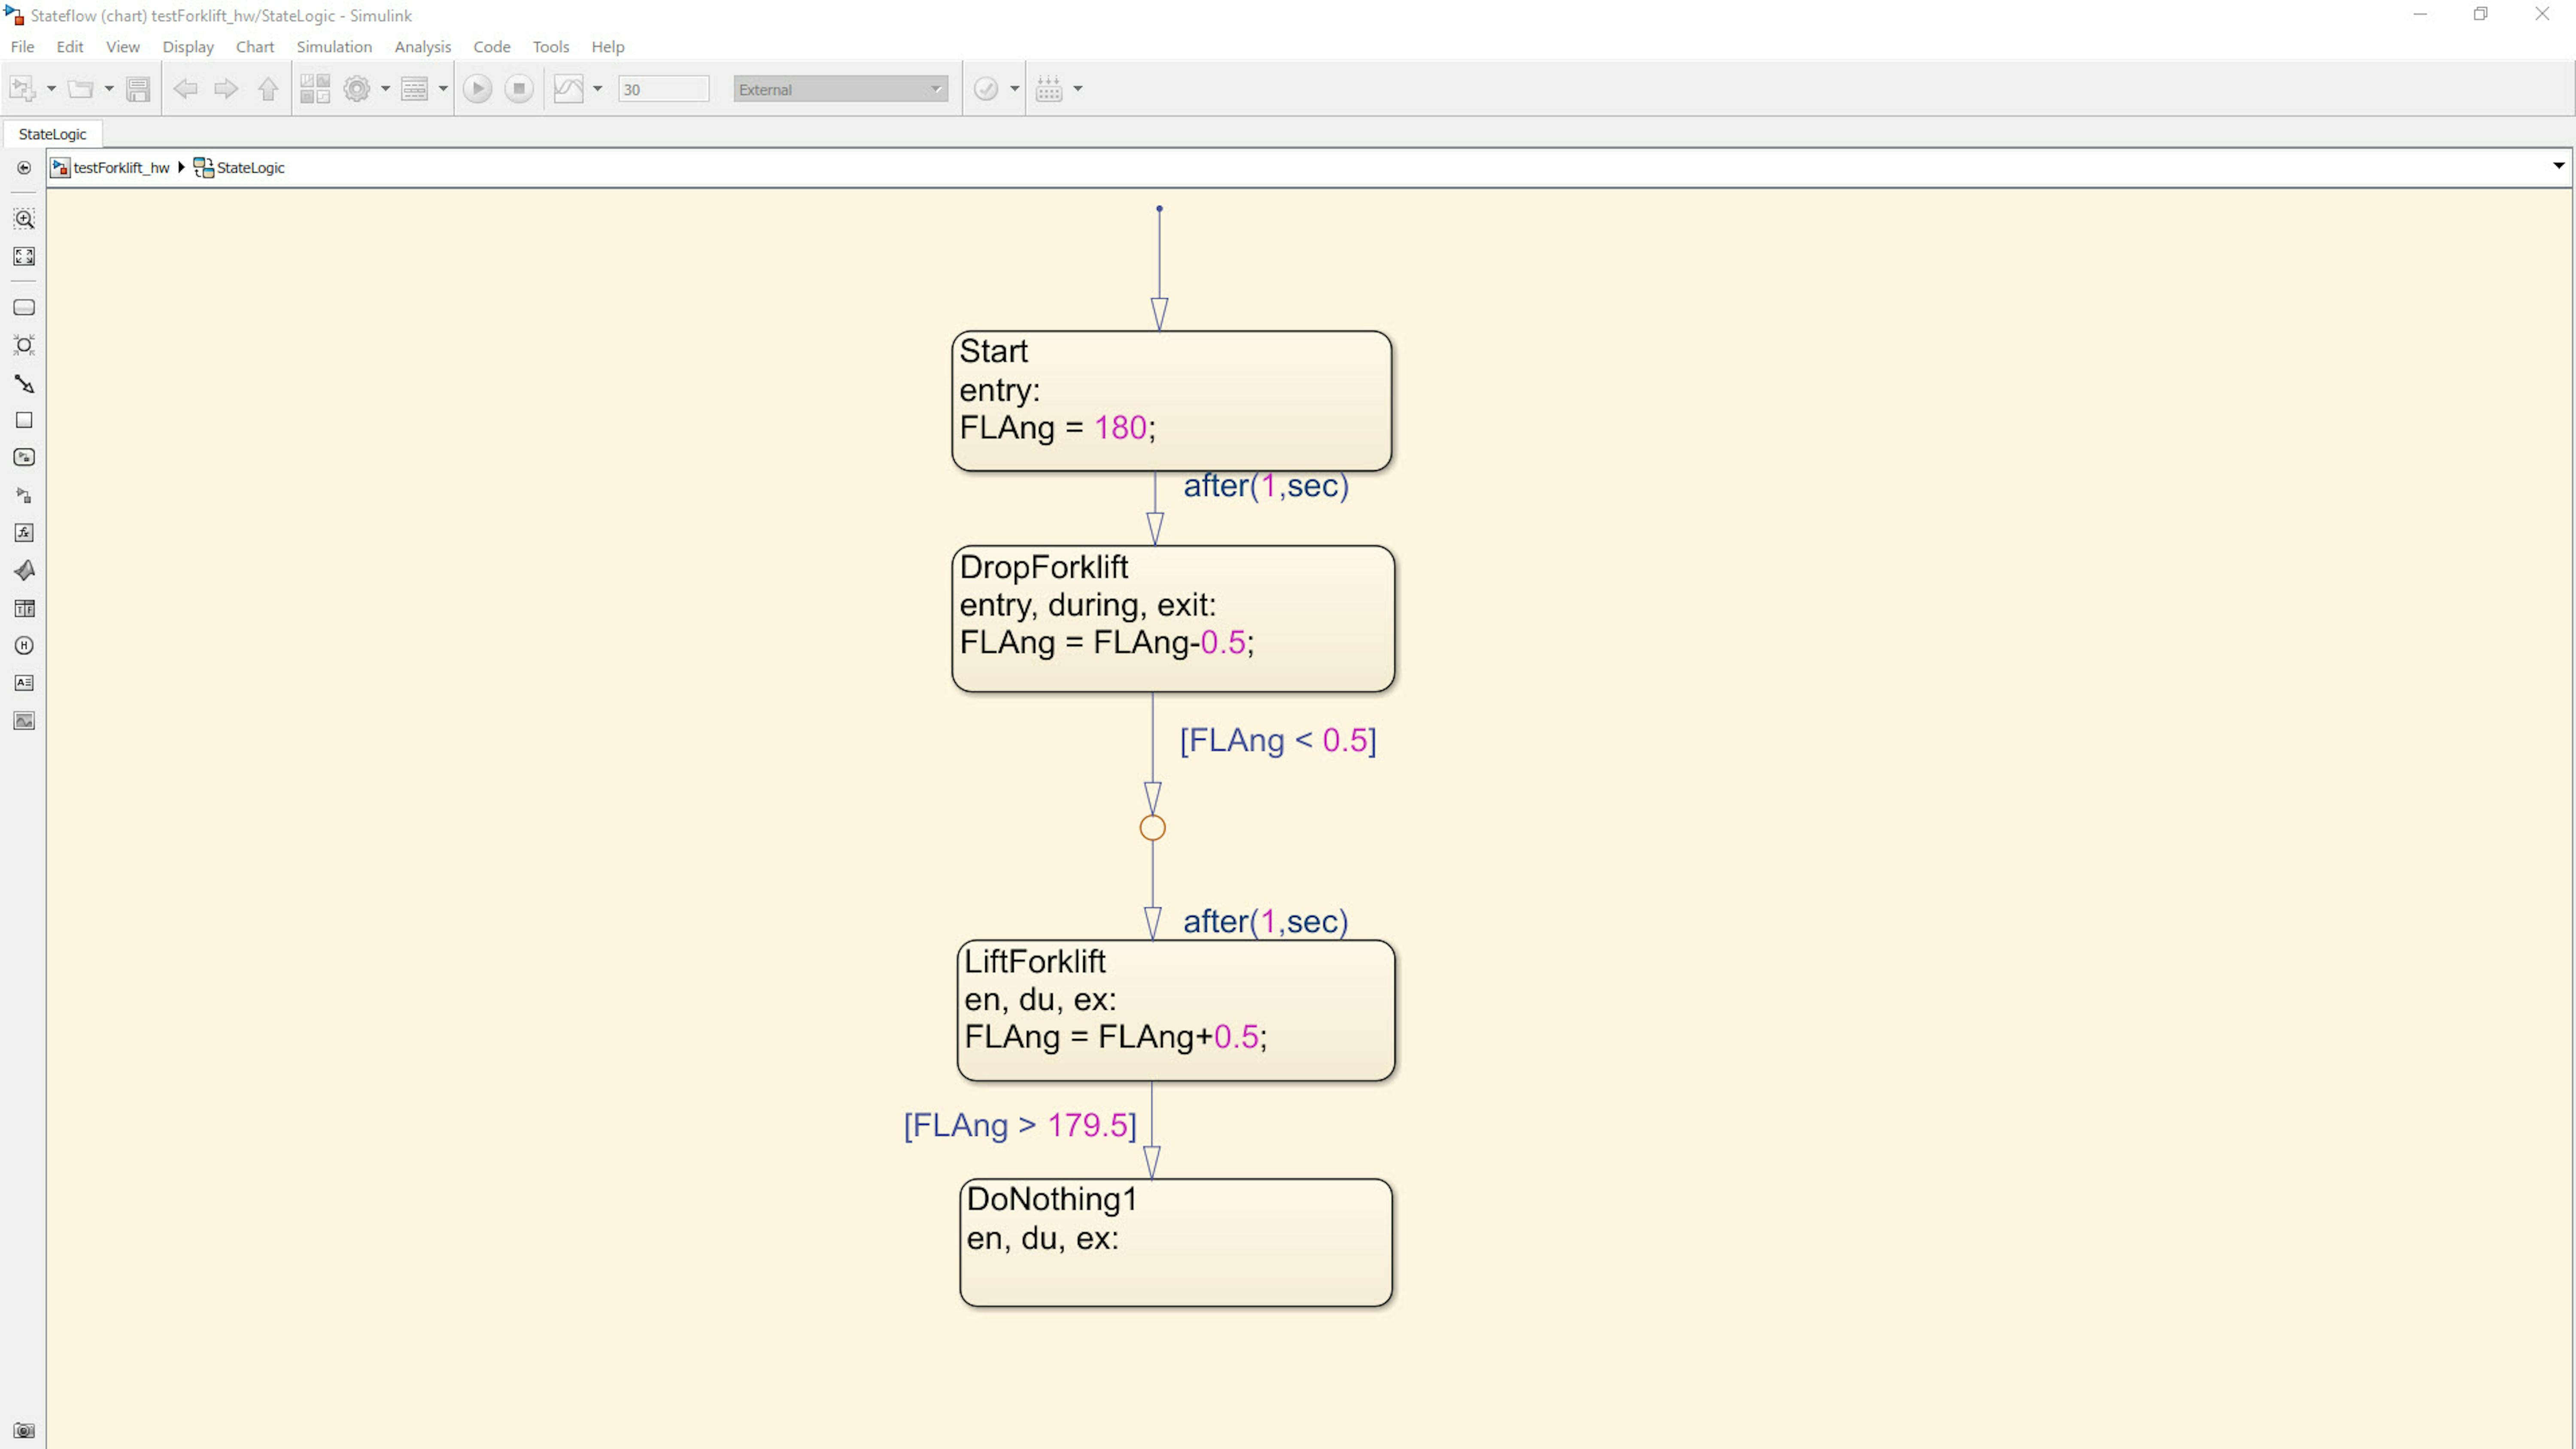Click the Save diskette icon
Viewport: 2576px width, 1449px height.
tap(138, 89)
